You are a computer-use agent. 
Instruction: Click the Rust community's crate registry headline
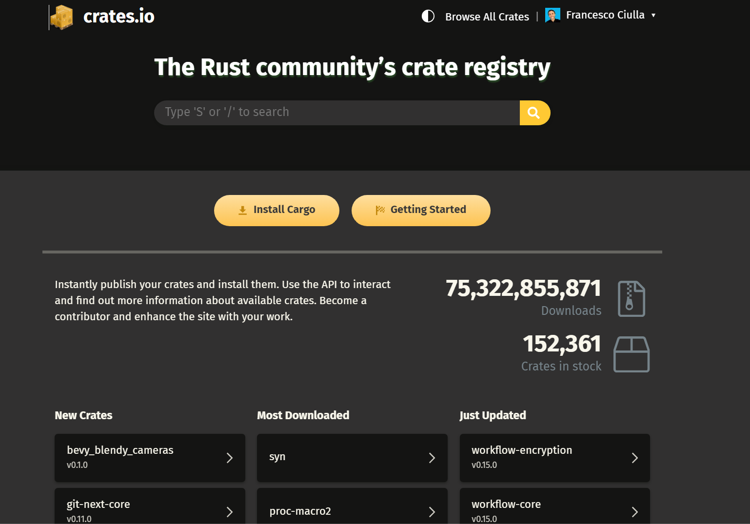click(x=352, y=67)
